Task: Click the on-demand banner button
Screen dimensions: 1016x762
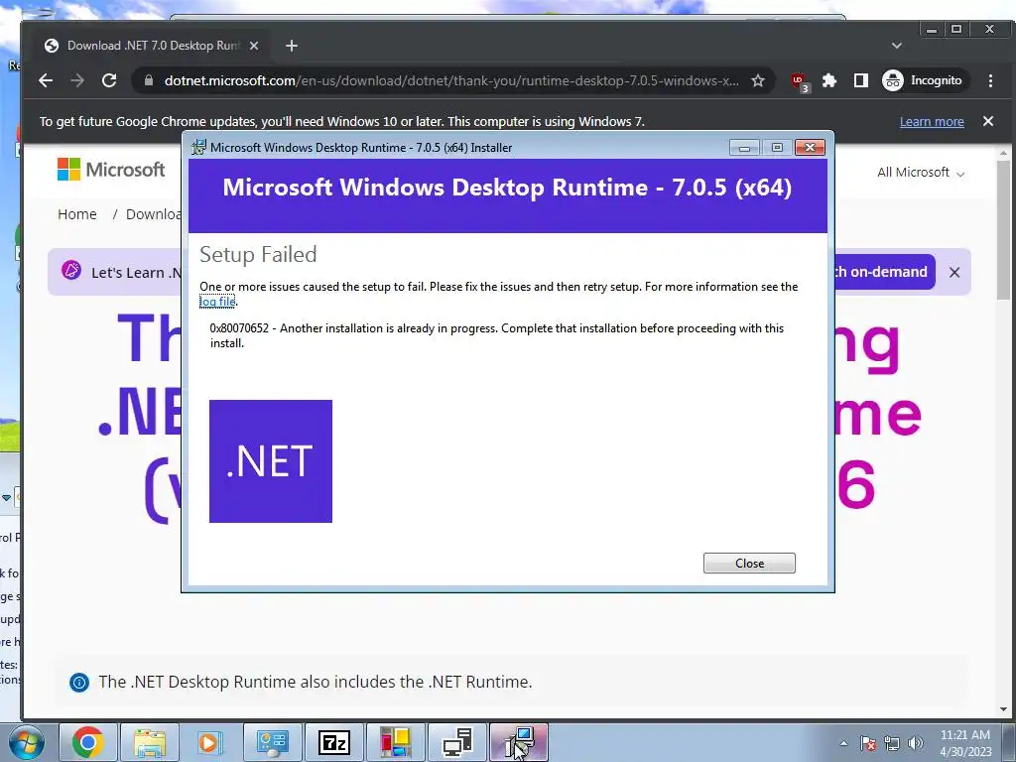Action: tap(884, 272)
